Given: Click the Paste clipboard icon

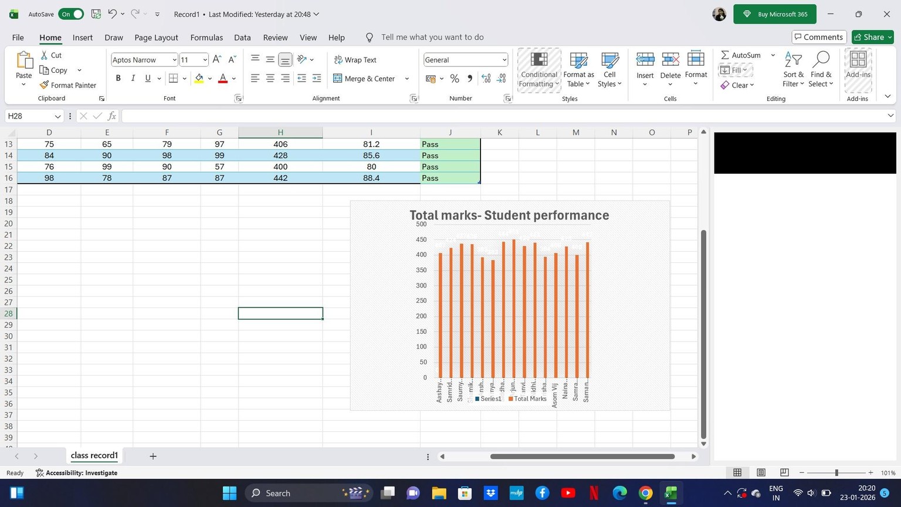Looking at the screenshot, I should tap(24, 60).
